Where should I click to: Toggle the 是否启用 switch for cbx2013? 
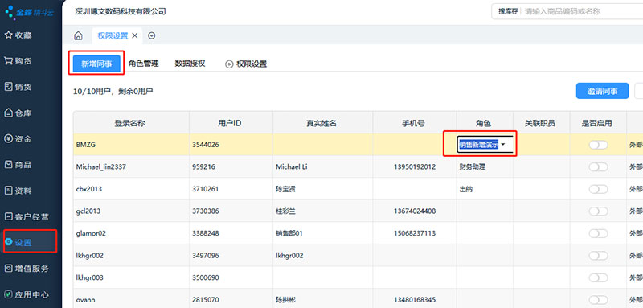coord(598,189)
